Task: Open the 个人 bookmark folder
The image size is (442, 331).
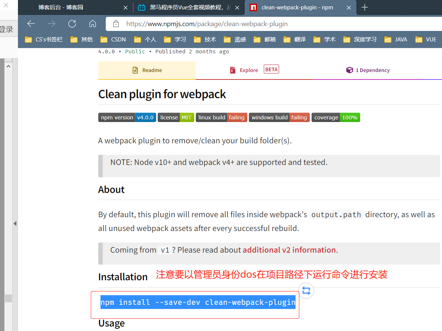Action: pyautogui.click(x=145, y=40)
